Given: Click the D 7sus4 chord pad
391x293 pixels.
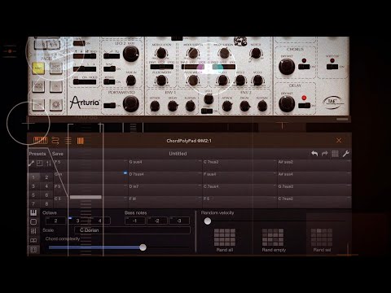Looking at the screenshot, I should click(165, 177).
